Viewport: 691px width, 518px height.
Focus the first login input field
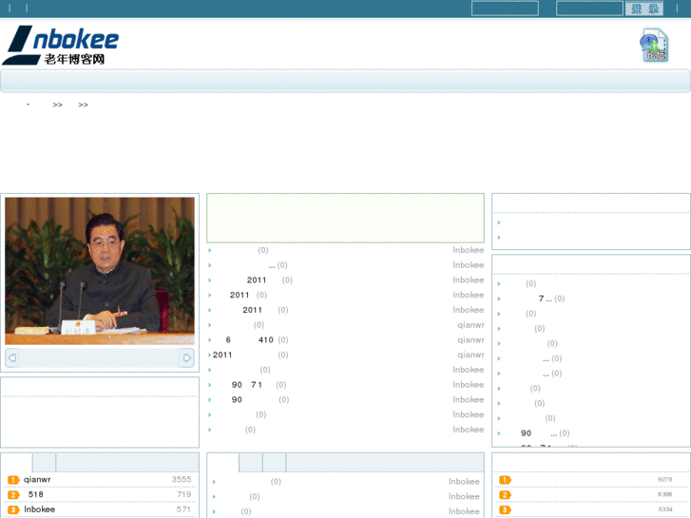pos(505,9)
